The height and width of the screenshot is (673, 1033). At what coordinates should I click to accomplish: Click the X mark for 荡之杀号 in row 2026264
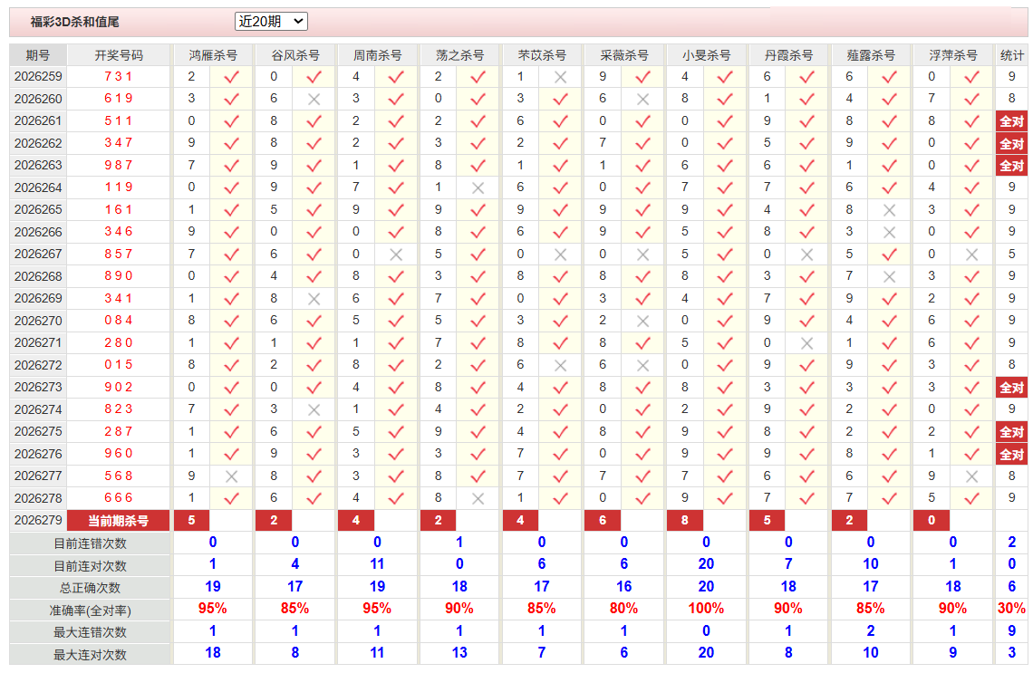pos(478,188)
